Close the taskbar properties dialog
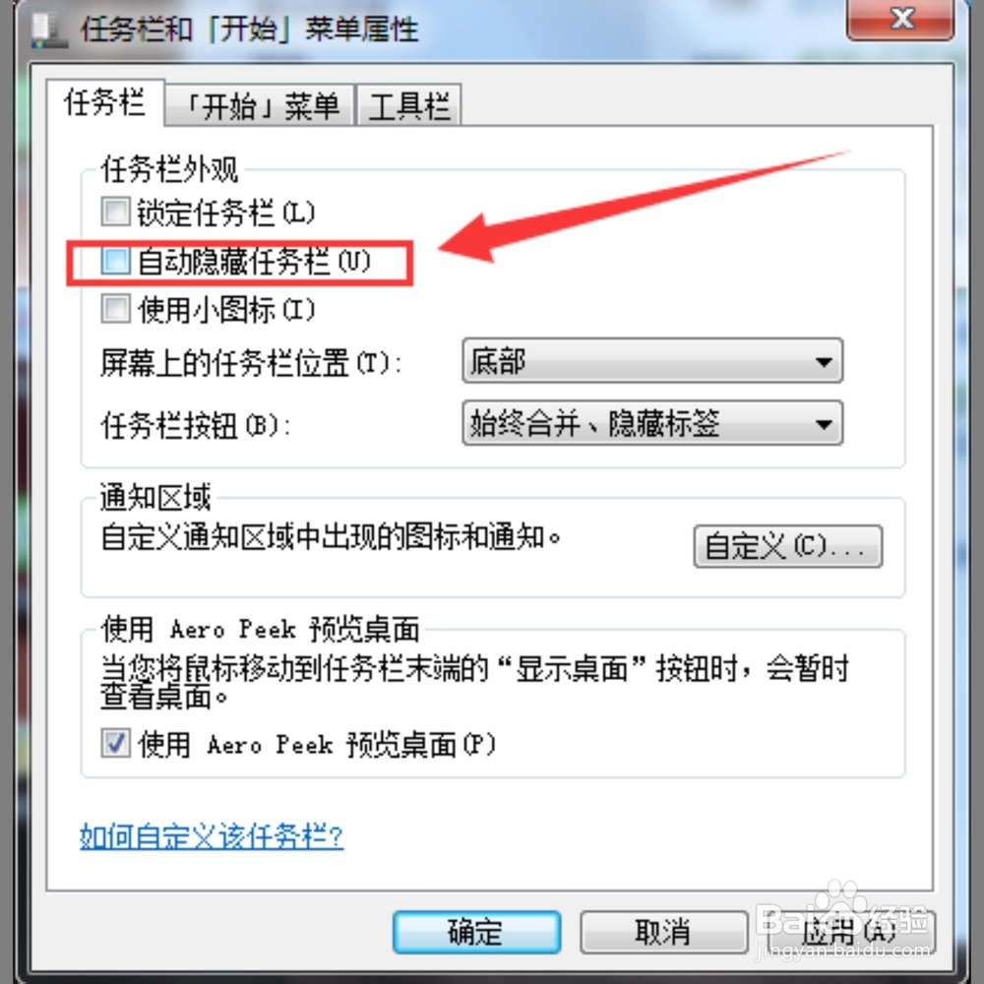The image size is (984, 984). 900,19
